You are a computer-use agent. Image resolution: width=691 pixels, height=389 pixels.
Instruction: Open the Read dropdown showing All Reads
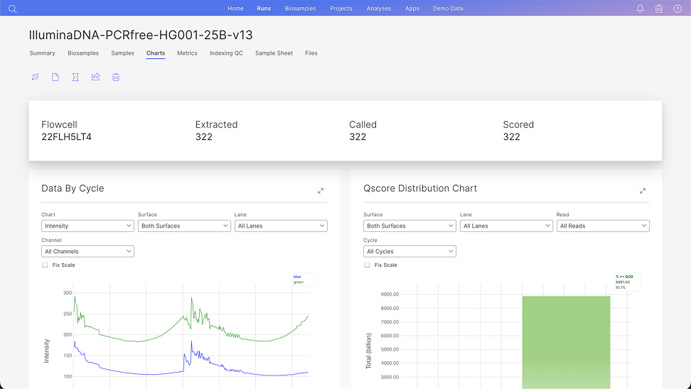coord(603,226)
